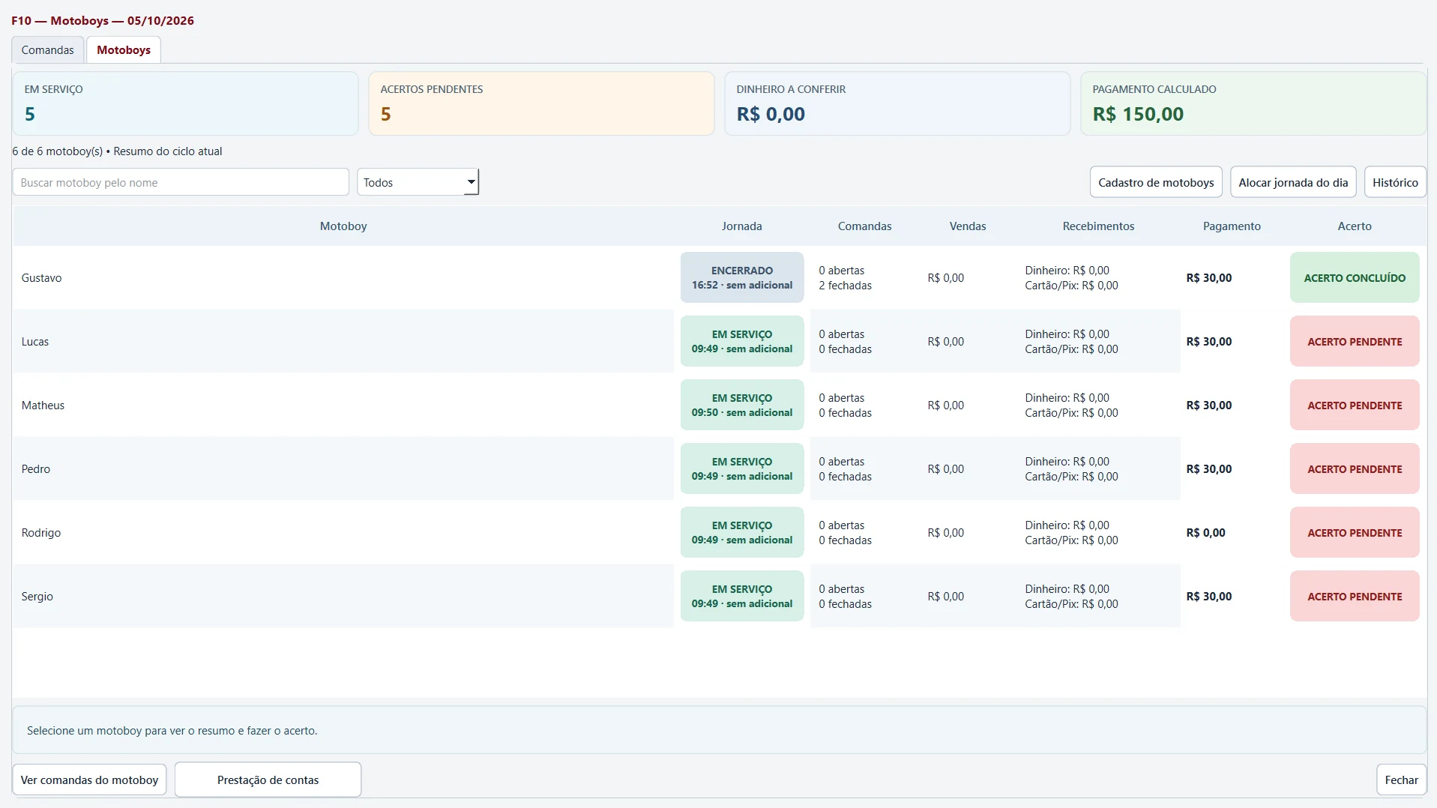Open Cadastro de motoboys
The height and width of the screenshot is (808, 1437).
pyautogui.click(x=1156, y=182)
